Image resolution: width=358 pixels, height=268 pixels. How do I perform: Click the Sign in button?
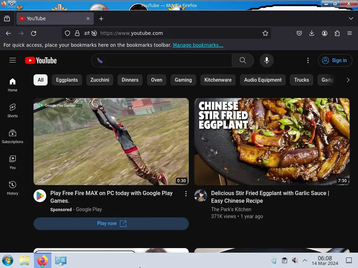[335, 60]
